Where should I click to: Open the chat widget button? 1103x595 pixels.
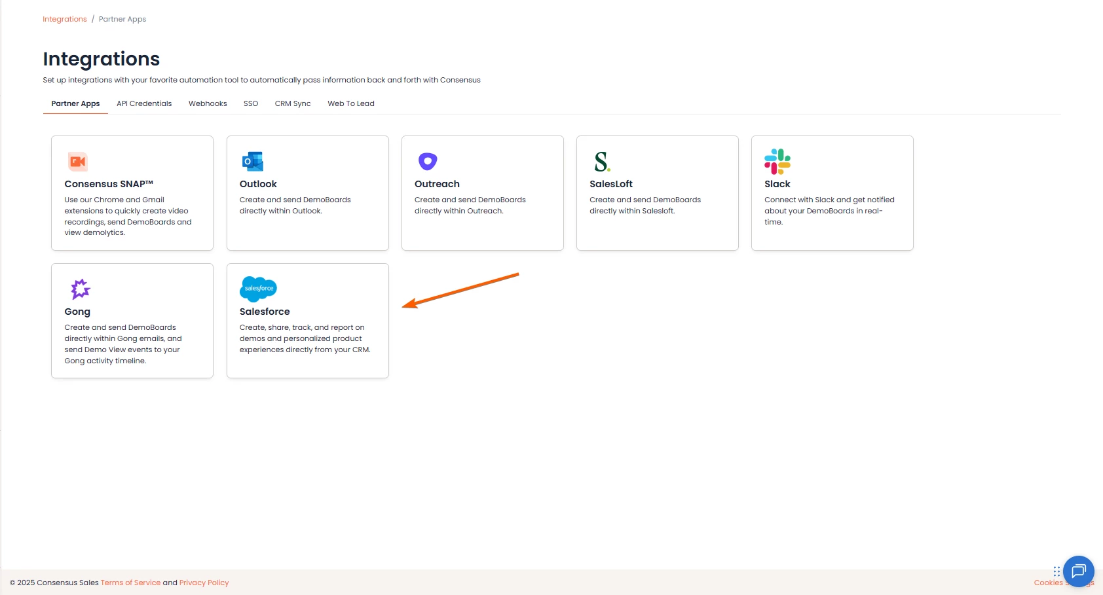[x=1078, y=571]
